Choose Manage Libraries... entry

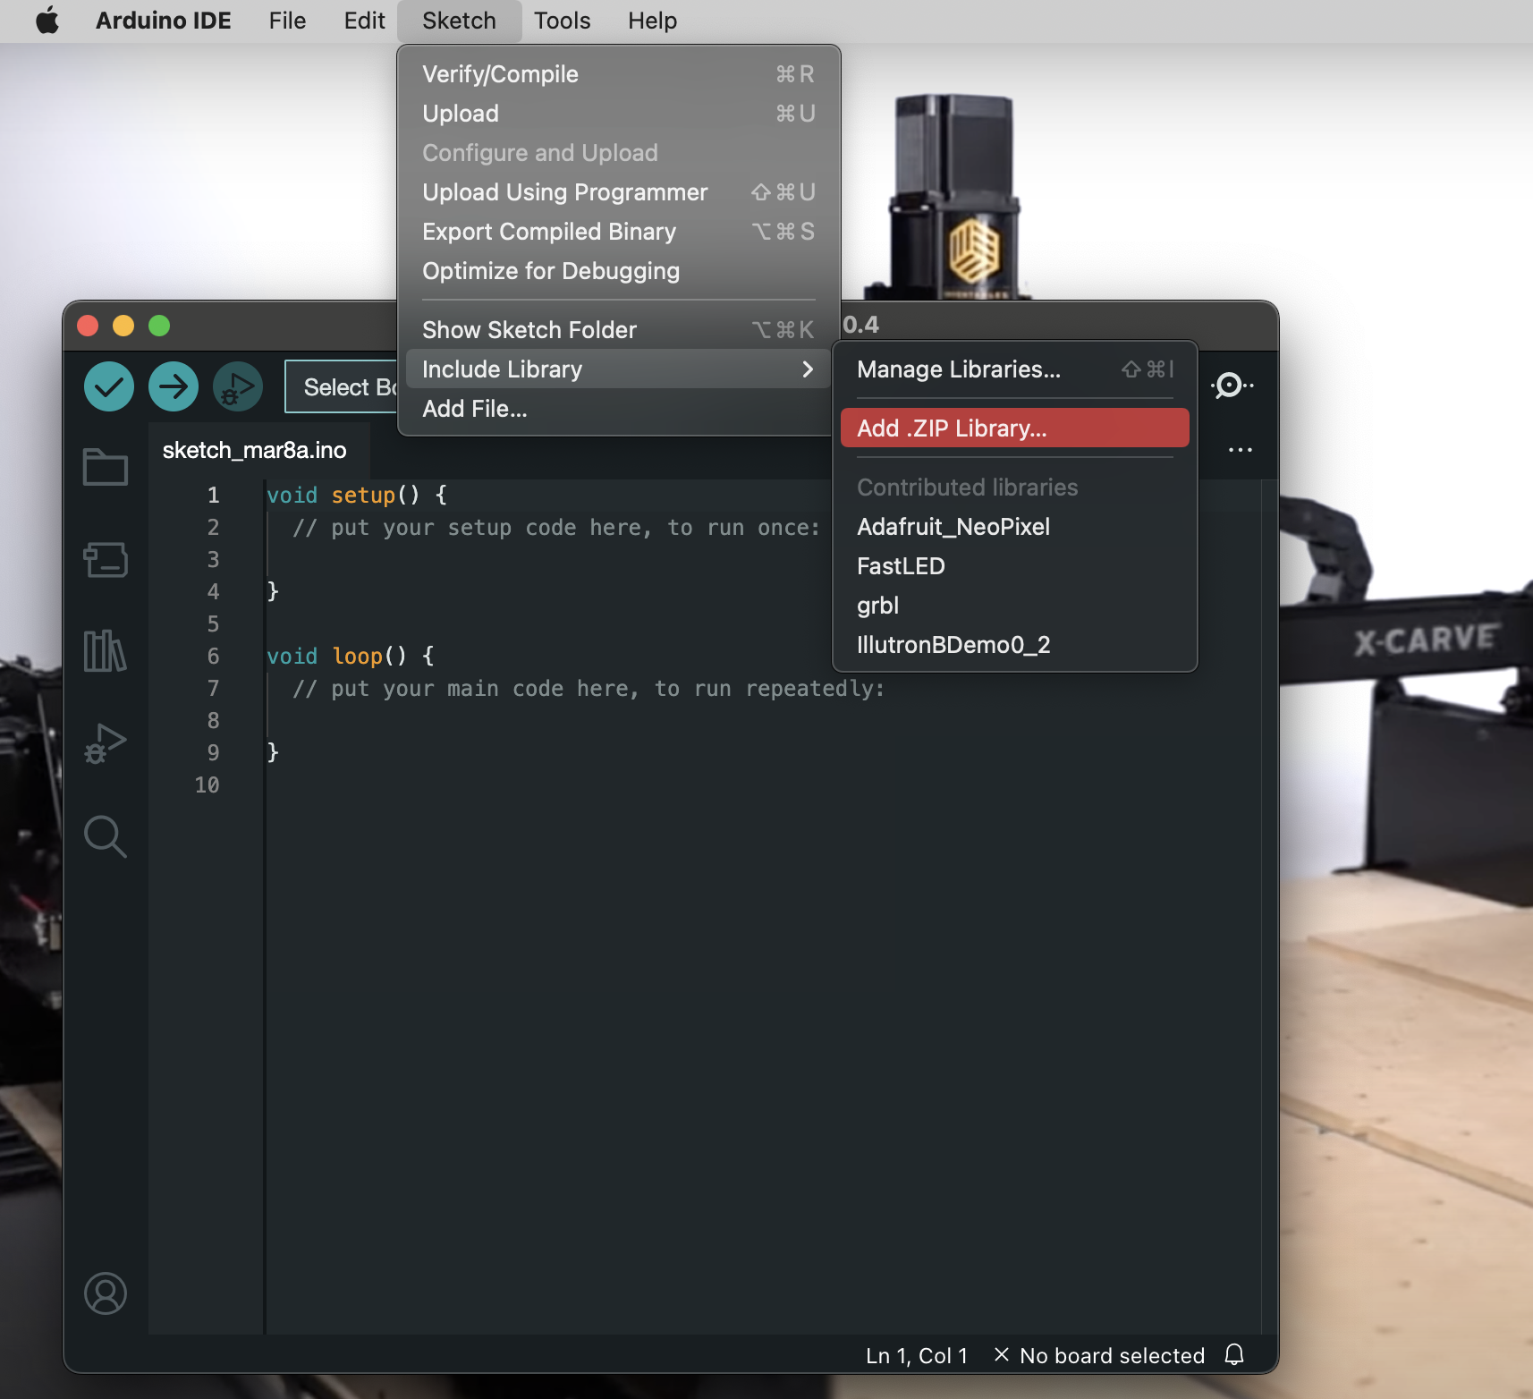(1015, 369)
